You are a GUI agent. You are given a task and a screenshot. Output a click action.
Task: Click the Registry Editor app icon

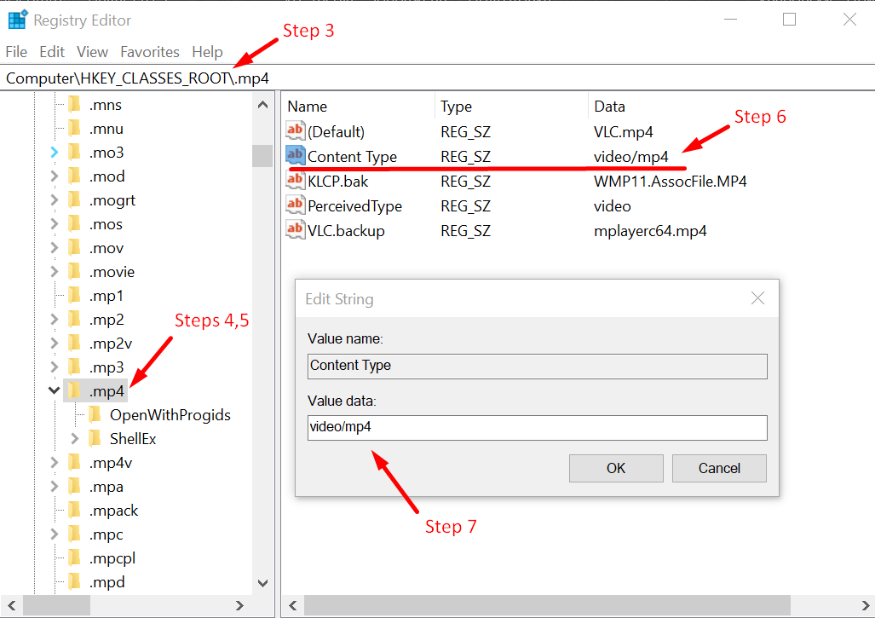(x=17, y=20)
